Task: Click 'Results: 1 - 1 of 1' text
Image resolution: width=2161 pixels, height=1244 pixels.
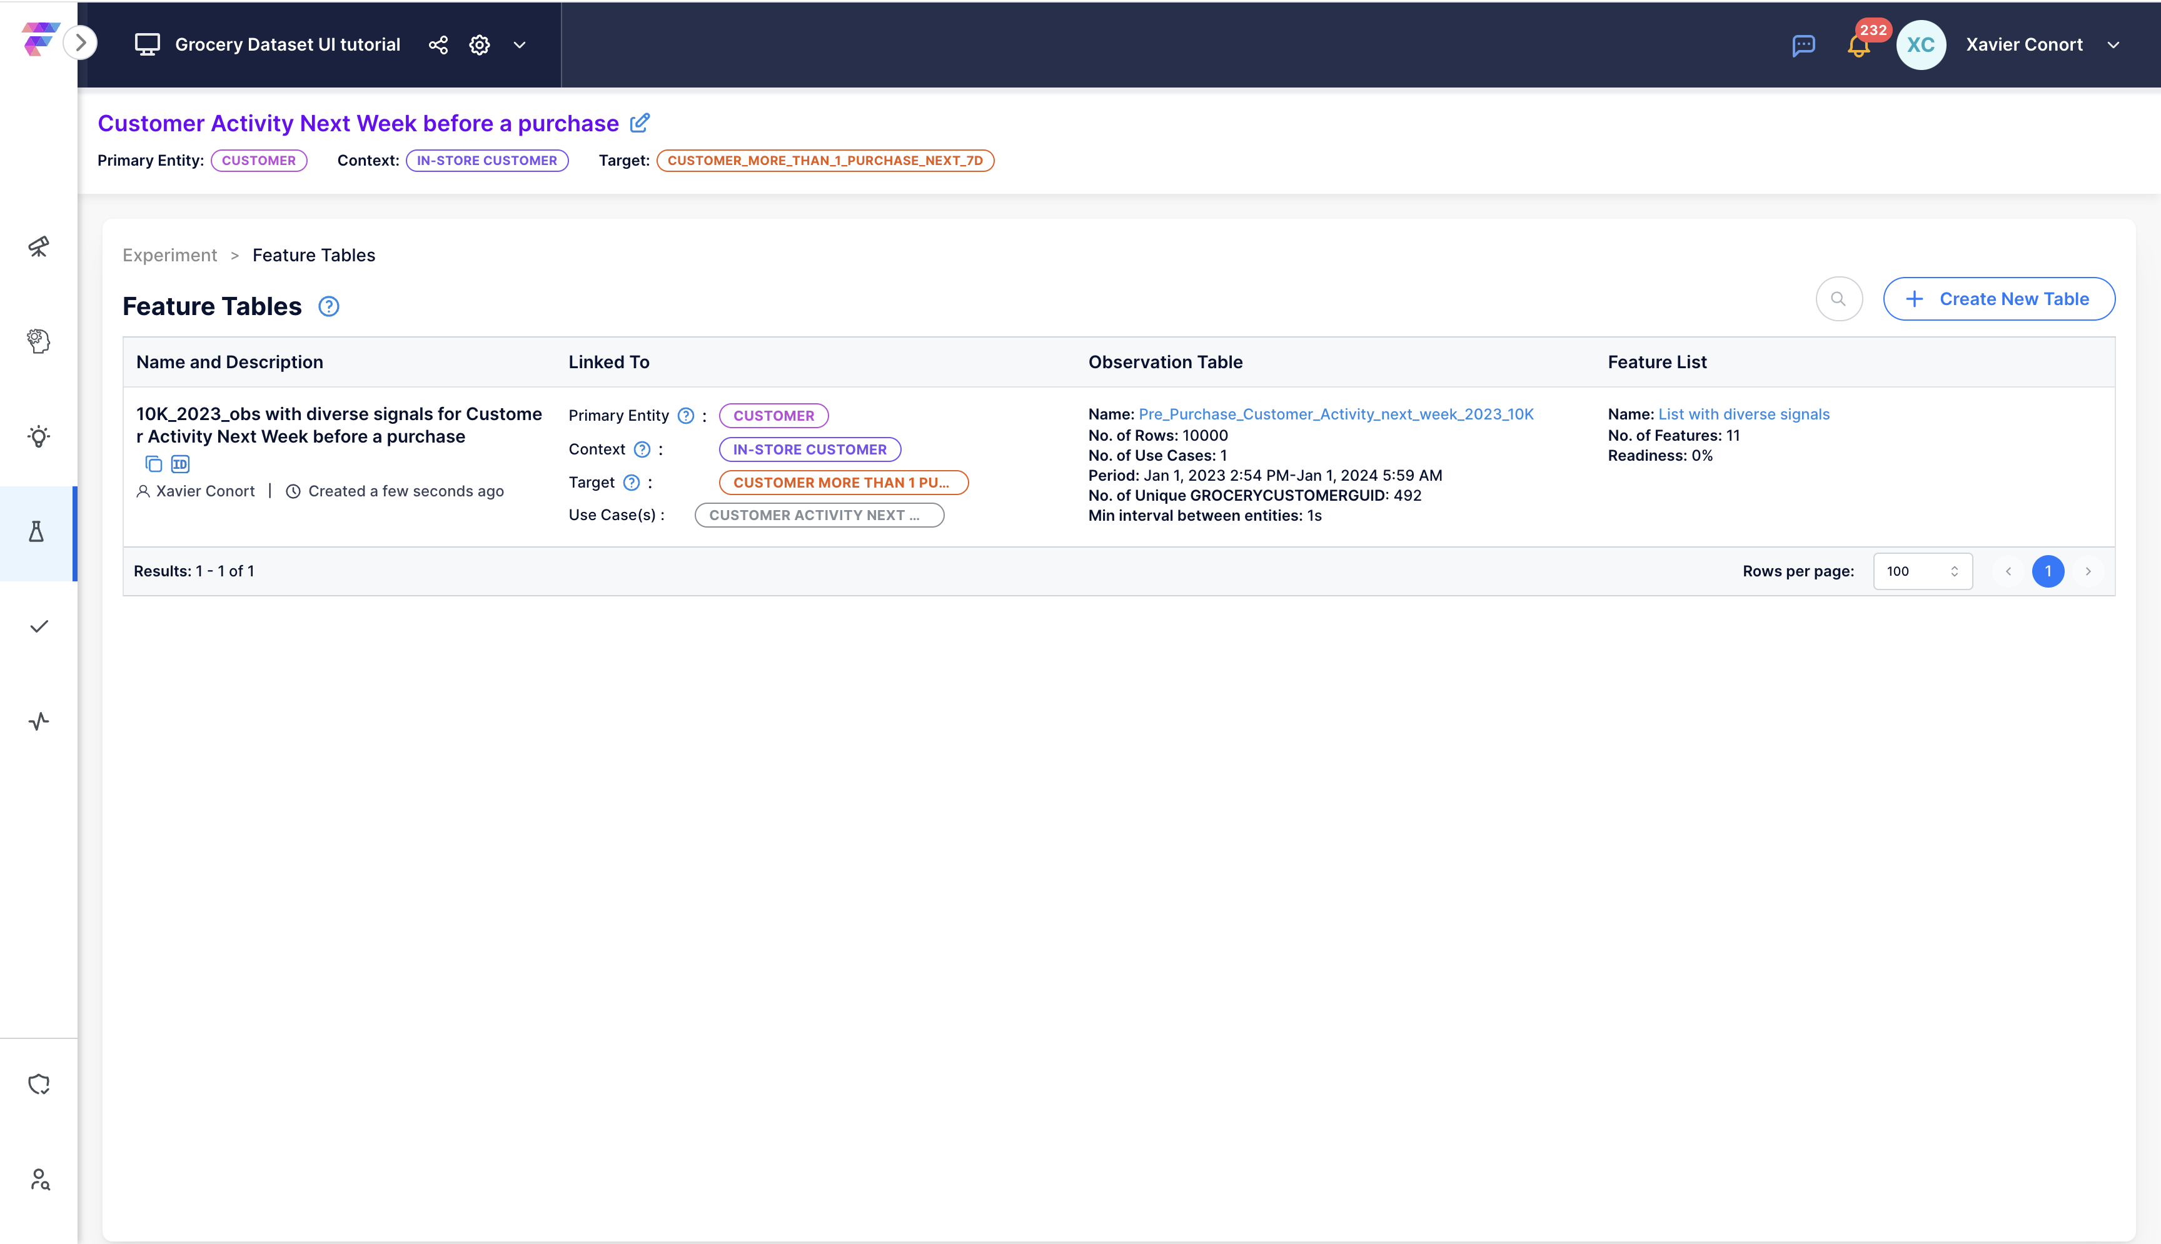Action: pos(194,571)
